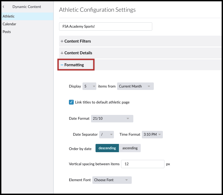Viewport: 223px width, 195px height.
Task: Open the Date Format dropdown
Action: click(112, 119)
